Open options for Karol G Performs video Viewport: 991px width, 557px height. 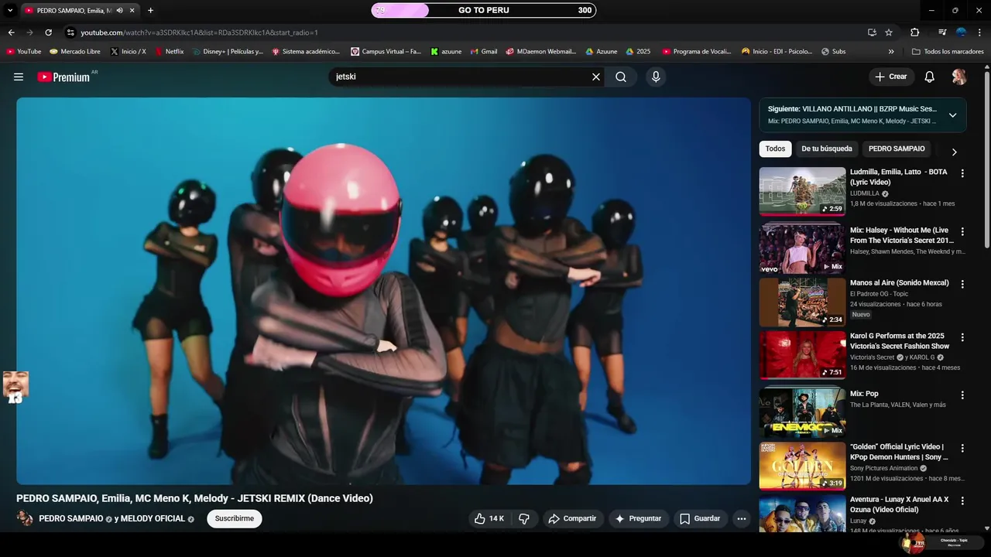(962, 337)
